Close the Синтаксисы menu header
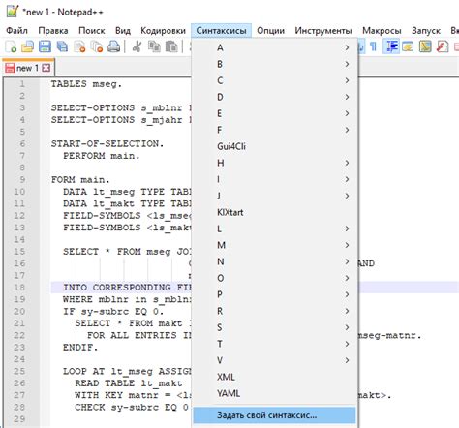 (221, 31)
